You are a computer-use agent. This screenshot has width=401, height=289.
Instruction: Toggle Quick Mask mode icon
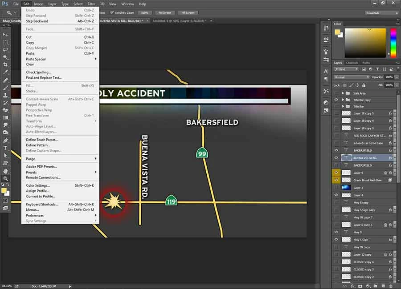pos(5,201)
